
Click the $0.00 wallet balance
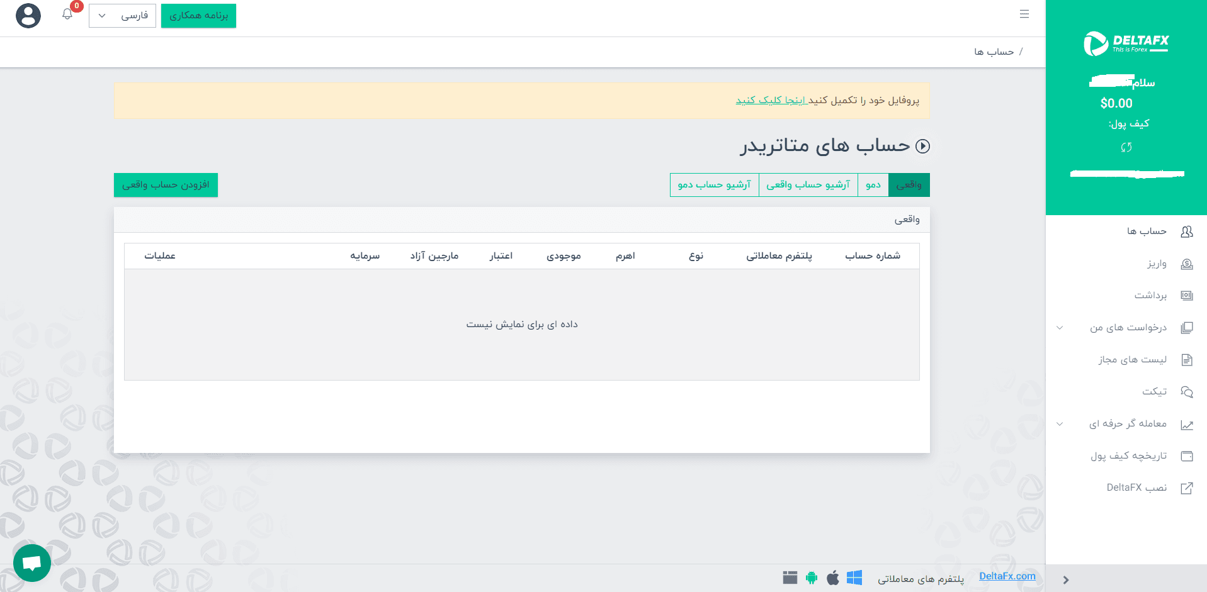click(1116, 104)
